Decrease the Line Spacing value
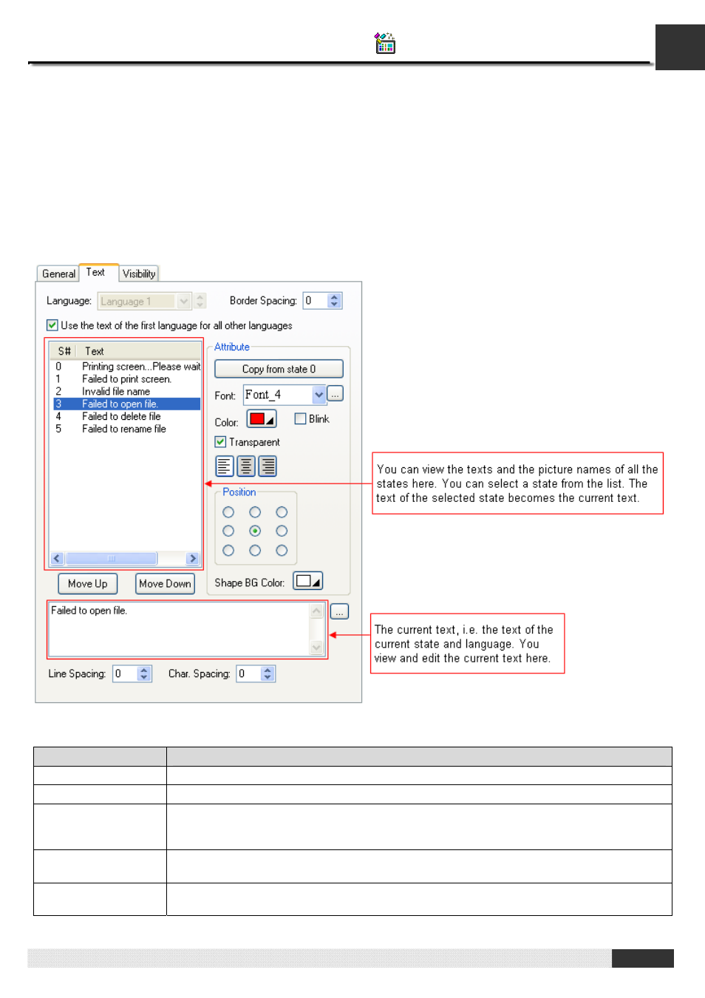Image resolution: width=705 pixels, height=998 pixels. (x=144, y=678)
